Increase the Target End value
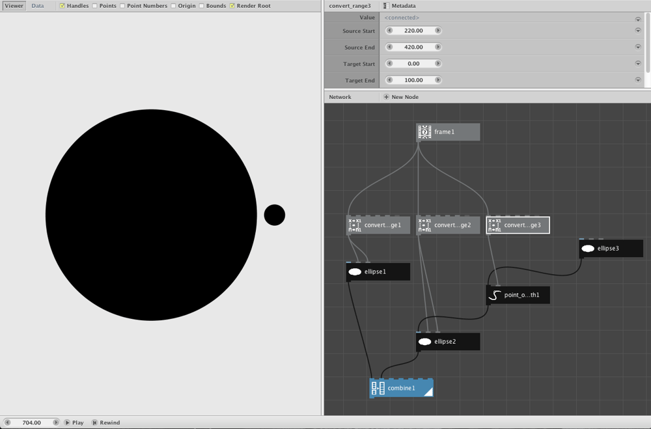 coord(437,80)
